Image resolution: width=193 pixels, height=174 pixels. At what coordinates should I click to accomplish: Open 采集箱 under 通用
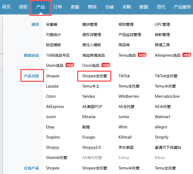click(x=52, y=24)
